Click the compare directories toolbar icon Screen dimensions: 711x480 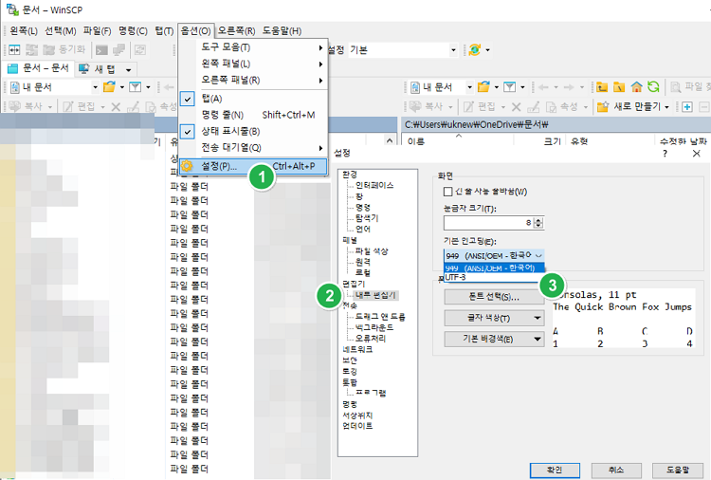pos(14,50)
